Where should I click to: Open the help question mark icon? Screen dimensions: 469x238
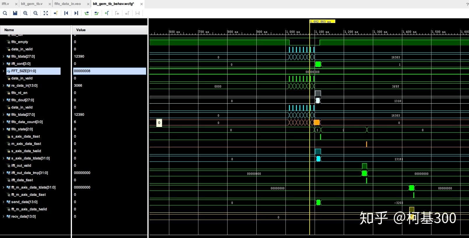467,4
